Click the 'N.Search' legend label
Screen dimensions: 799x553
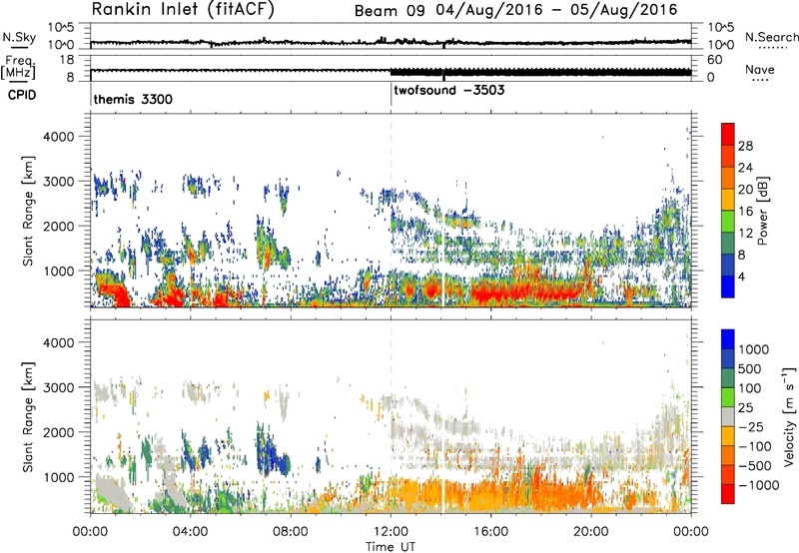771,37
